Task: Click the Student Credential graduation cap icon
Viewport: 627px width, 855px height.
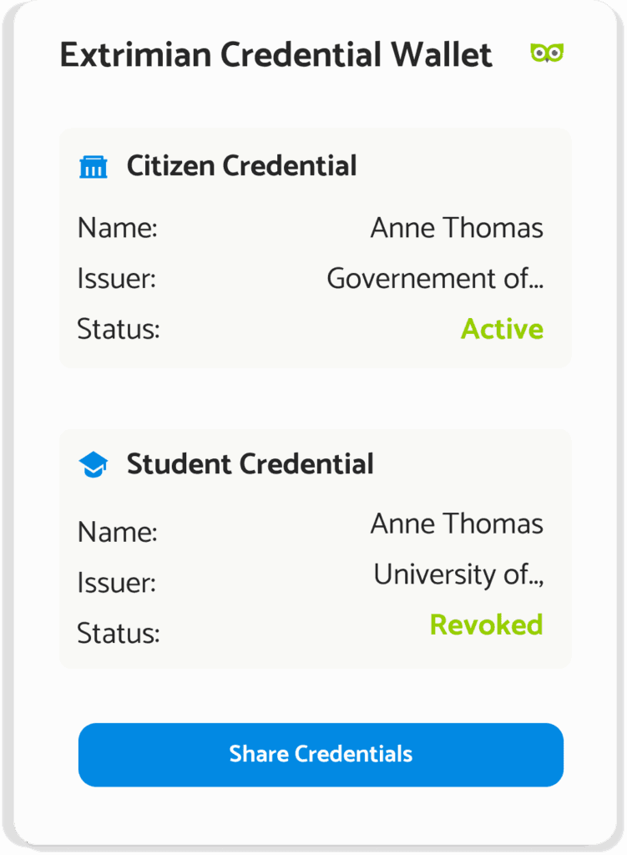Action: point(94,465)
